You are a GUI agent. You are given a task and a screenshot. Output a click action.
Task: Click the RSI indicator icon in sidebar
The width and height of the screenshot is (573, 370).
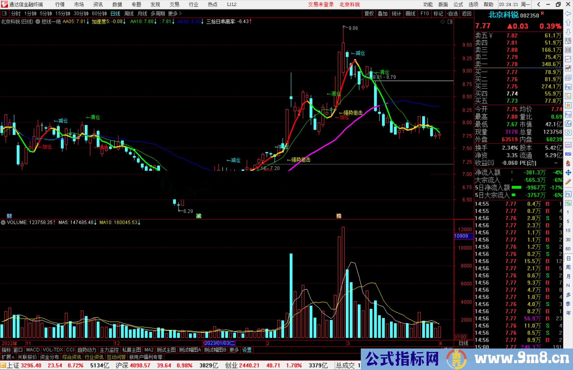coord(568,154)
